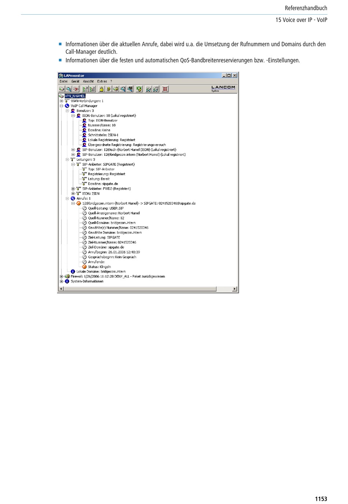Collapse the ISDN-Benutzer: 10 node

(73, 116)
